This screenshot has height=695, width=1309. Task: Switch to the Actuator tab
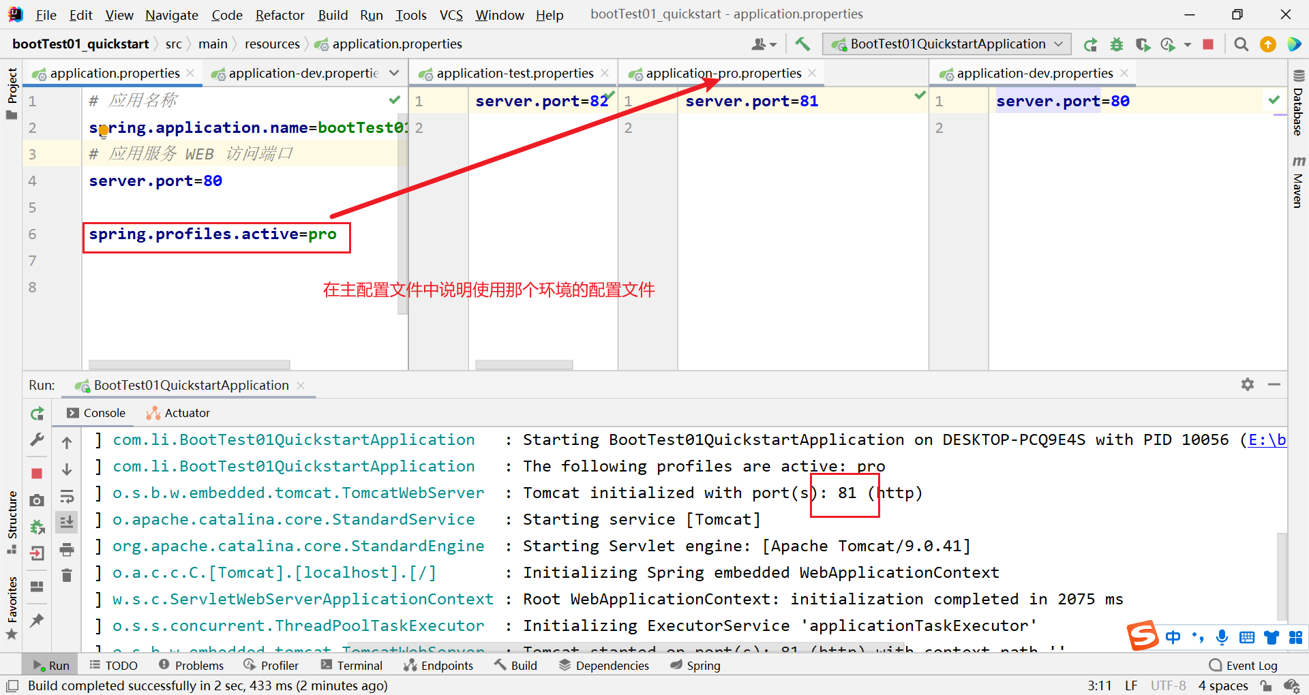tap(178, 413)
